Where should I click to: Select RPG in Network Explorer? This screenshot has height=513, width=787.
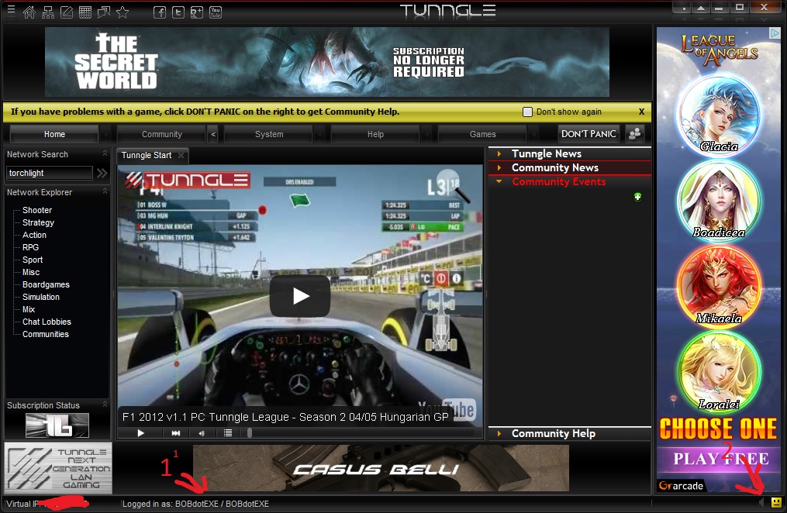tap(30, 247)
